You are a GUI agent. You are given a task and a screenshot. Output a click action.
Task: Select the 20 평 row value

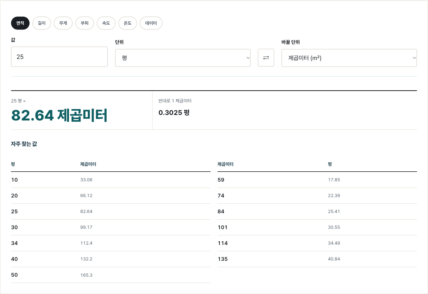tap(14, 196)
